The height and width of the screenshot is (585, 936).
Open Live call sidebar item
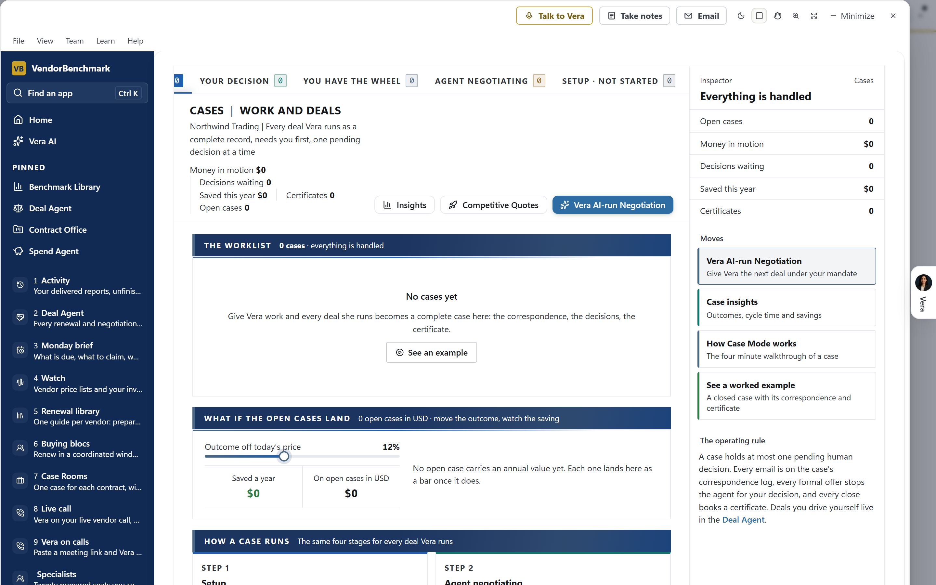77,514
